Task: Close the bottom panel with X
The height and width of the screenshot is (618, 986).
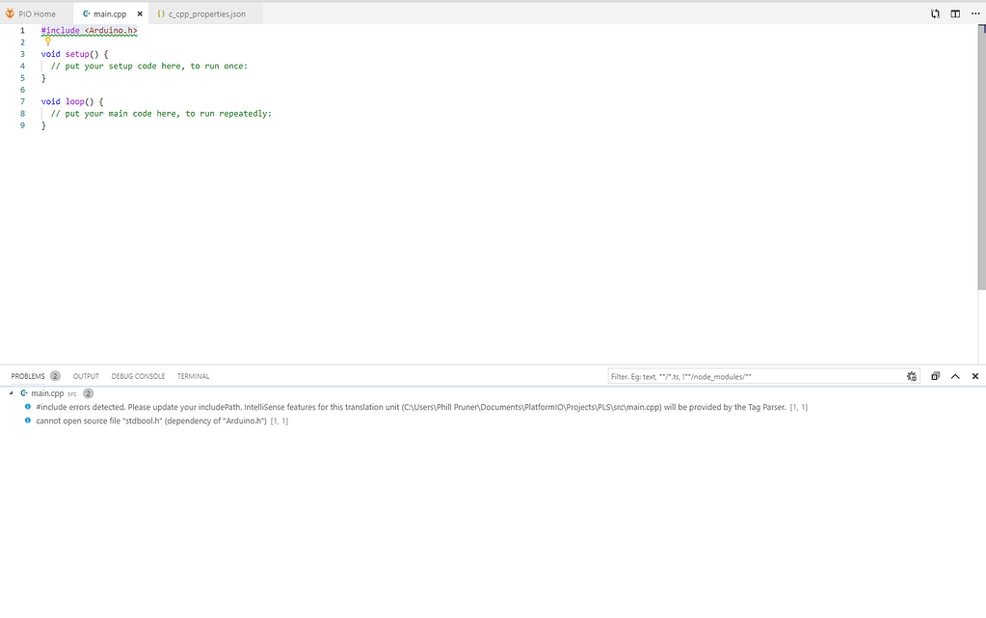Action: (x=974, y=376)
